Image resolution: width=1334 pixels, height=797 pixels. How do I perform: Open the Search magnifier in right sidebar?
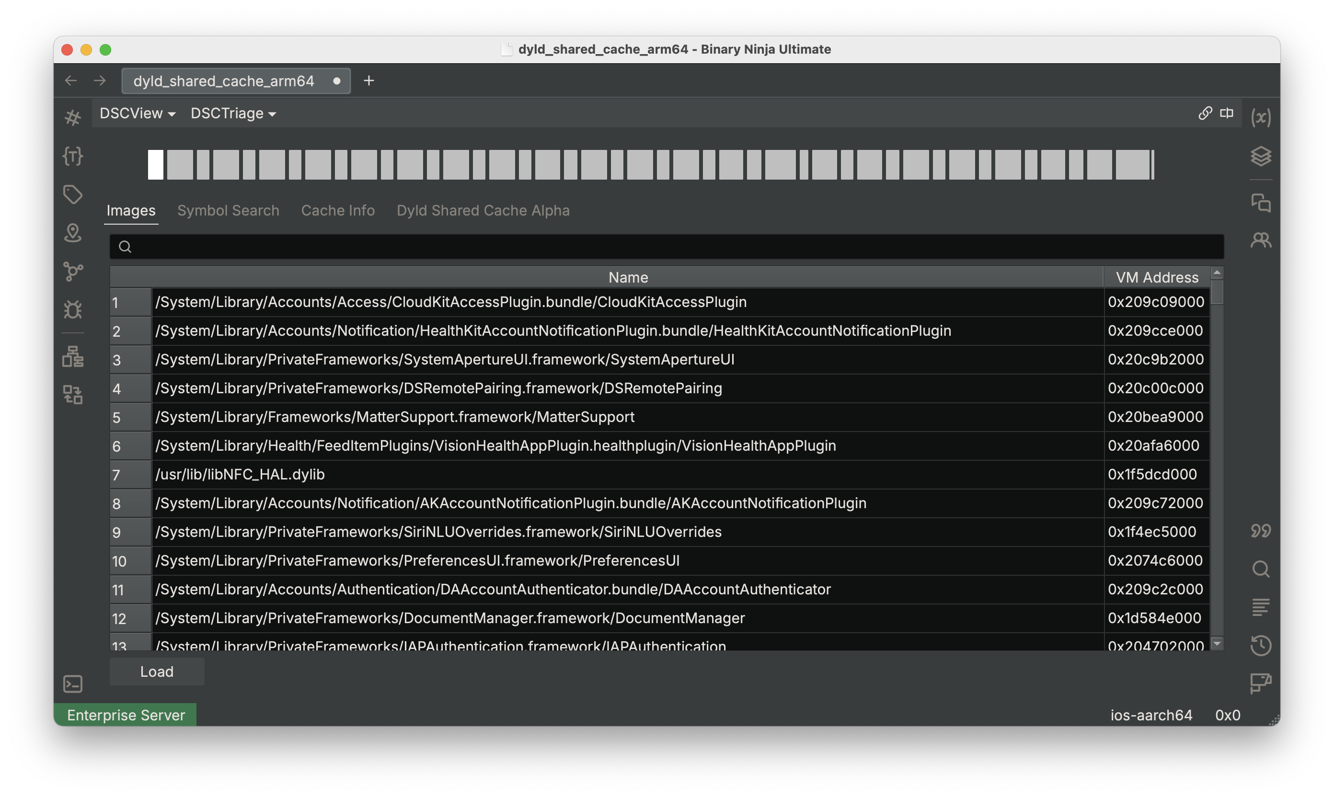coord(1260,569)
